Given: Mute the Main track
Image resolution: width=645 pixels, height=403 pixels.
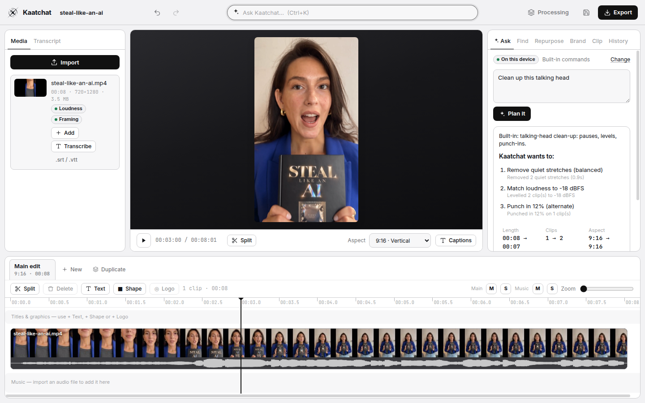Looking at the screenshot, I should pyautogui.click(x=492, y=289).
